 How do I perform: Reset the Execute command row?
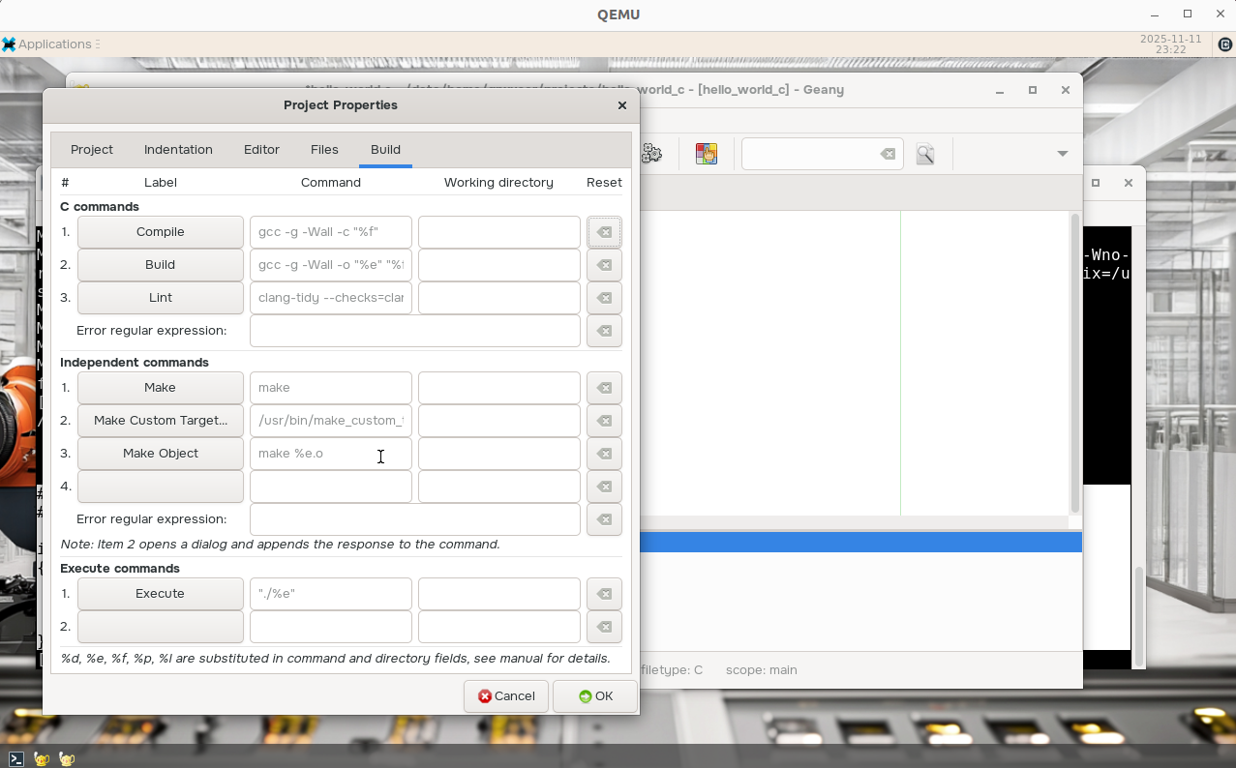click(x=604, y=594)
